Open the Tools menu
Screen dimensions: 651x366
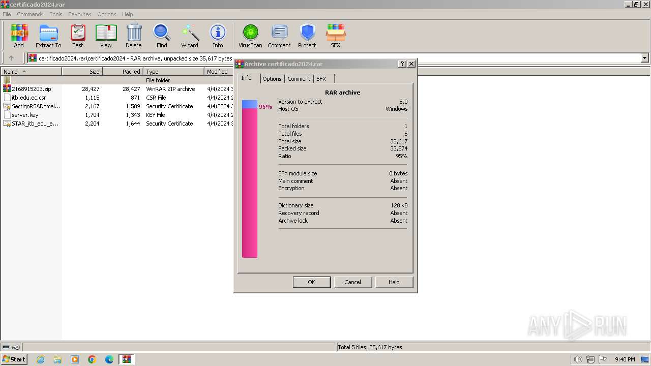[56, 14]
